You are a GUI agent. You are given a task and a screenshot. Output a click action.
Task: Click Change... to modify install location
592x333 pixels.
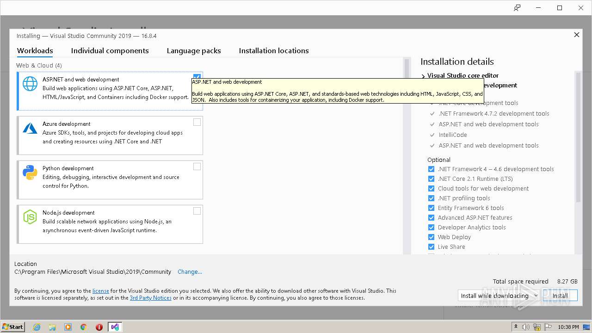tap(190, 272)
